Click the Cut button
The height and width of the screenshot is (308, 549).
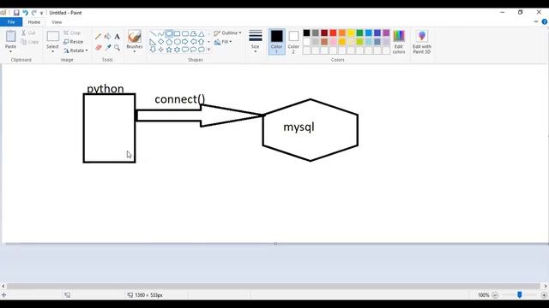pos(28,33)
